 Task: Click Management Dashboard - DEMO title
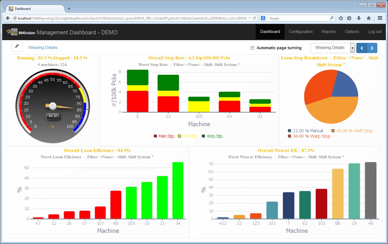pos(77,32)
